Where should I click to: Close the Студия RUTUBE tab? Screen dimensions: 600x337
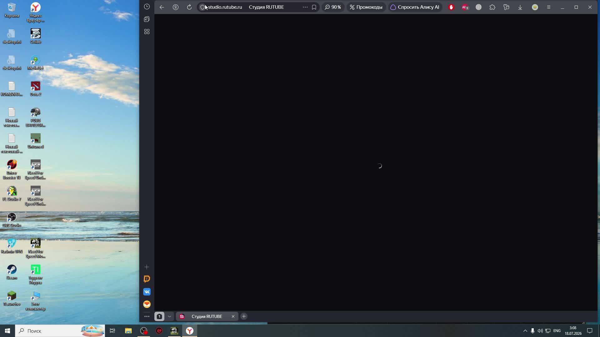[x=233, y=316]
